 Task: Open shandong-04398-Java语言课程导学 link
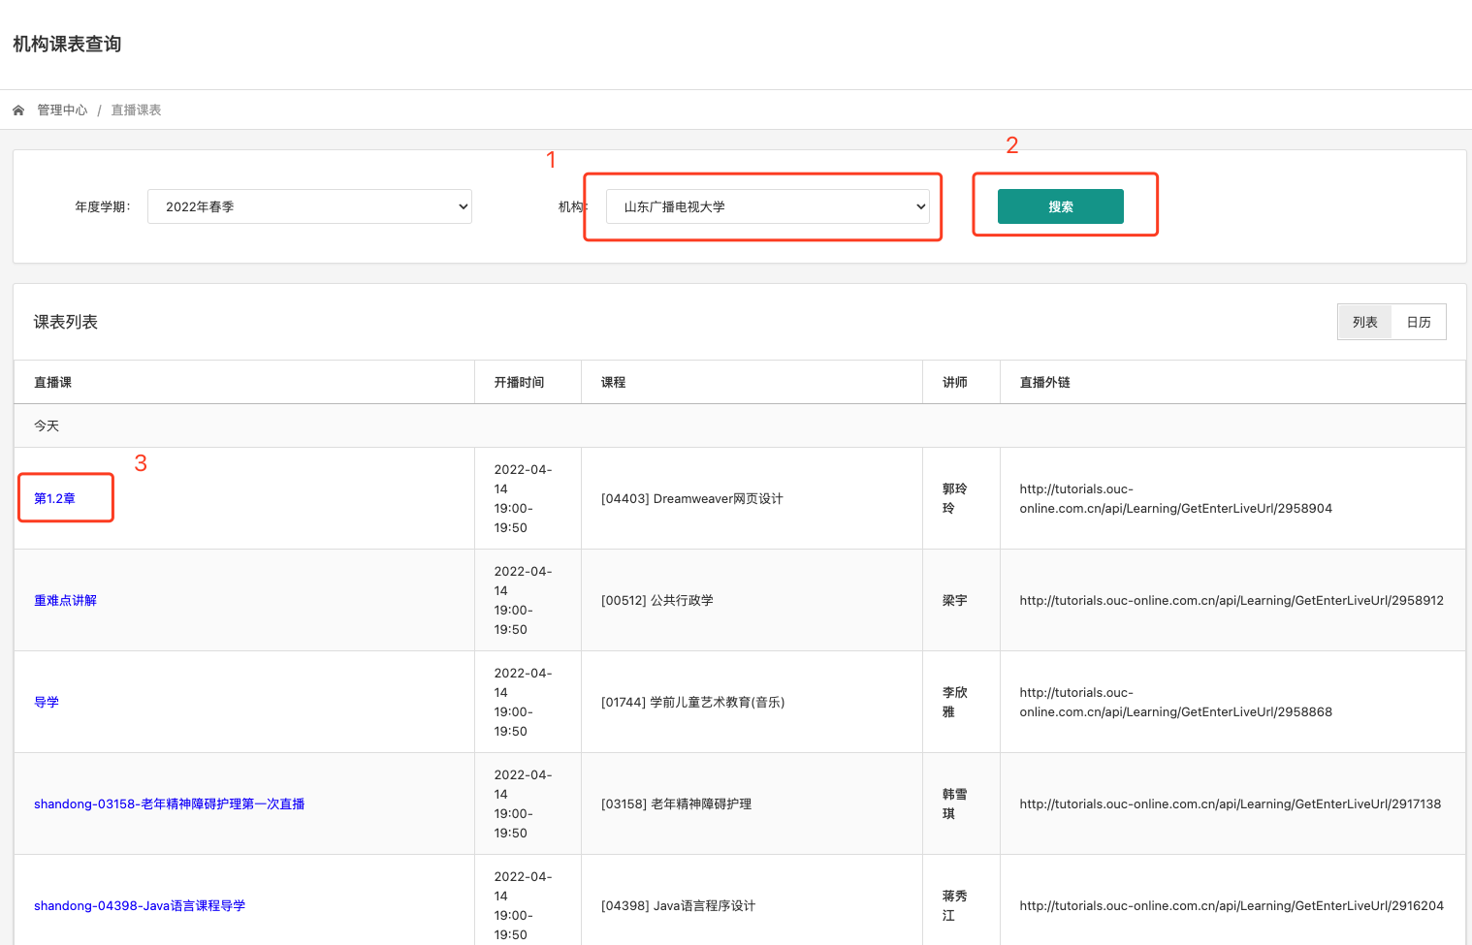(140, 905)
